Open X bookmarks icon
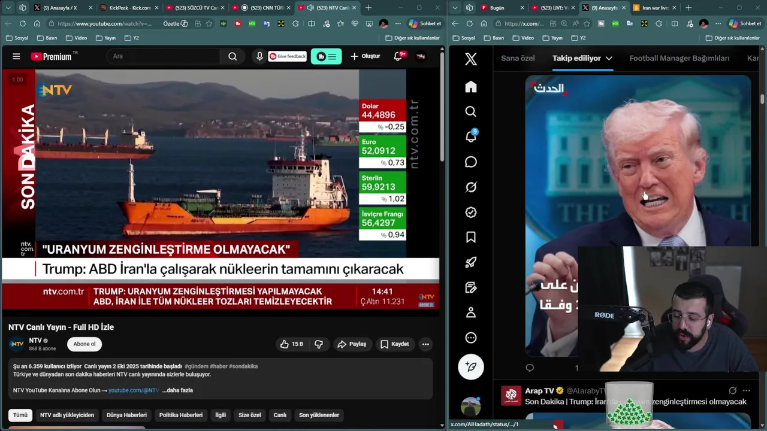The height and width of the screenshot is (431, 767). (x=471, y=238)
